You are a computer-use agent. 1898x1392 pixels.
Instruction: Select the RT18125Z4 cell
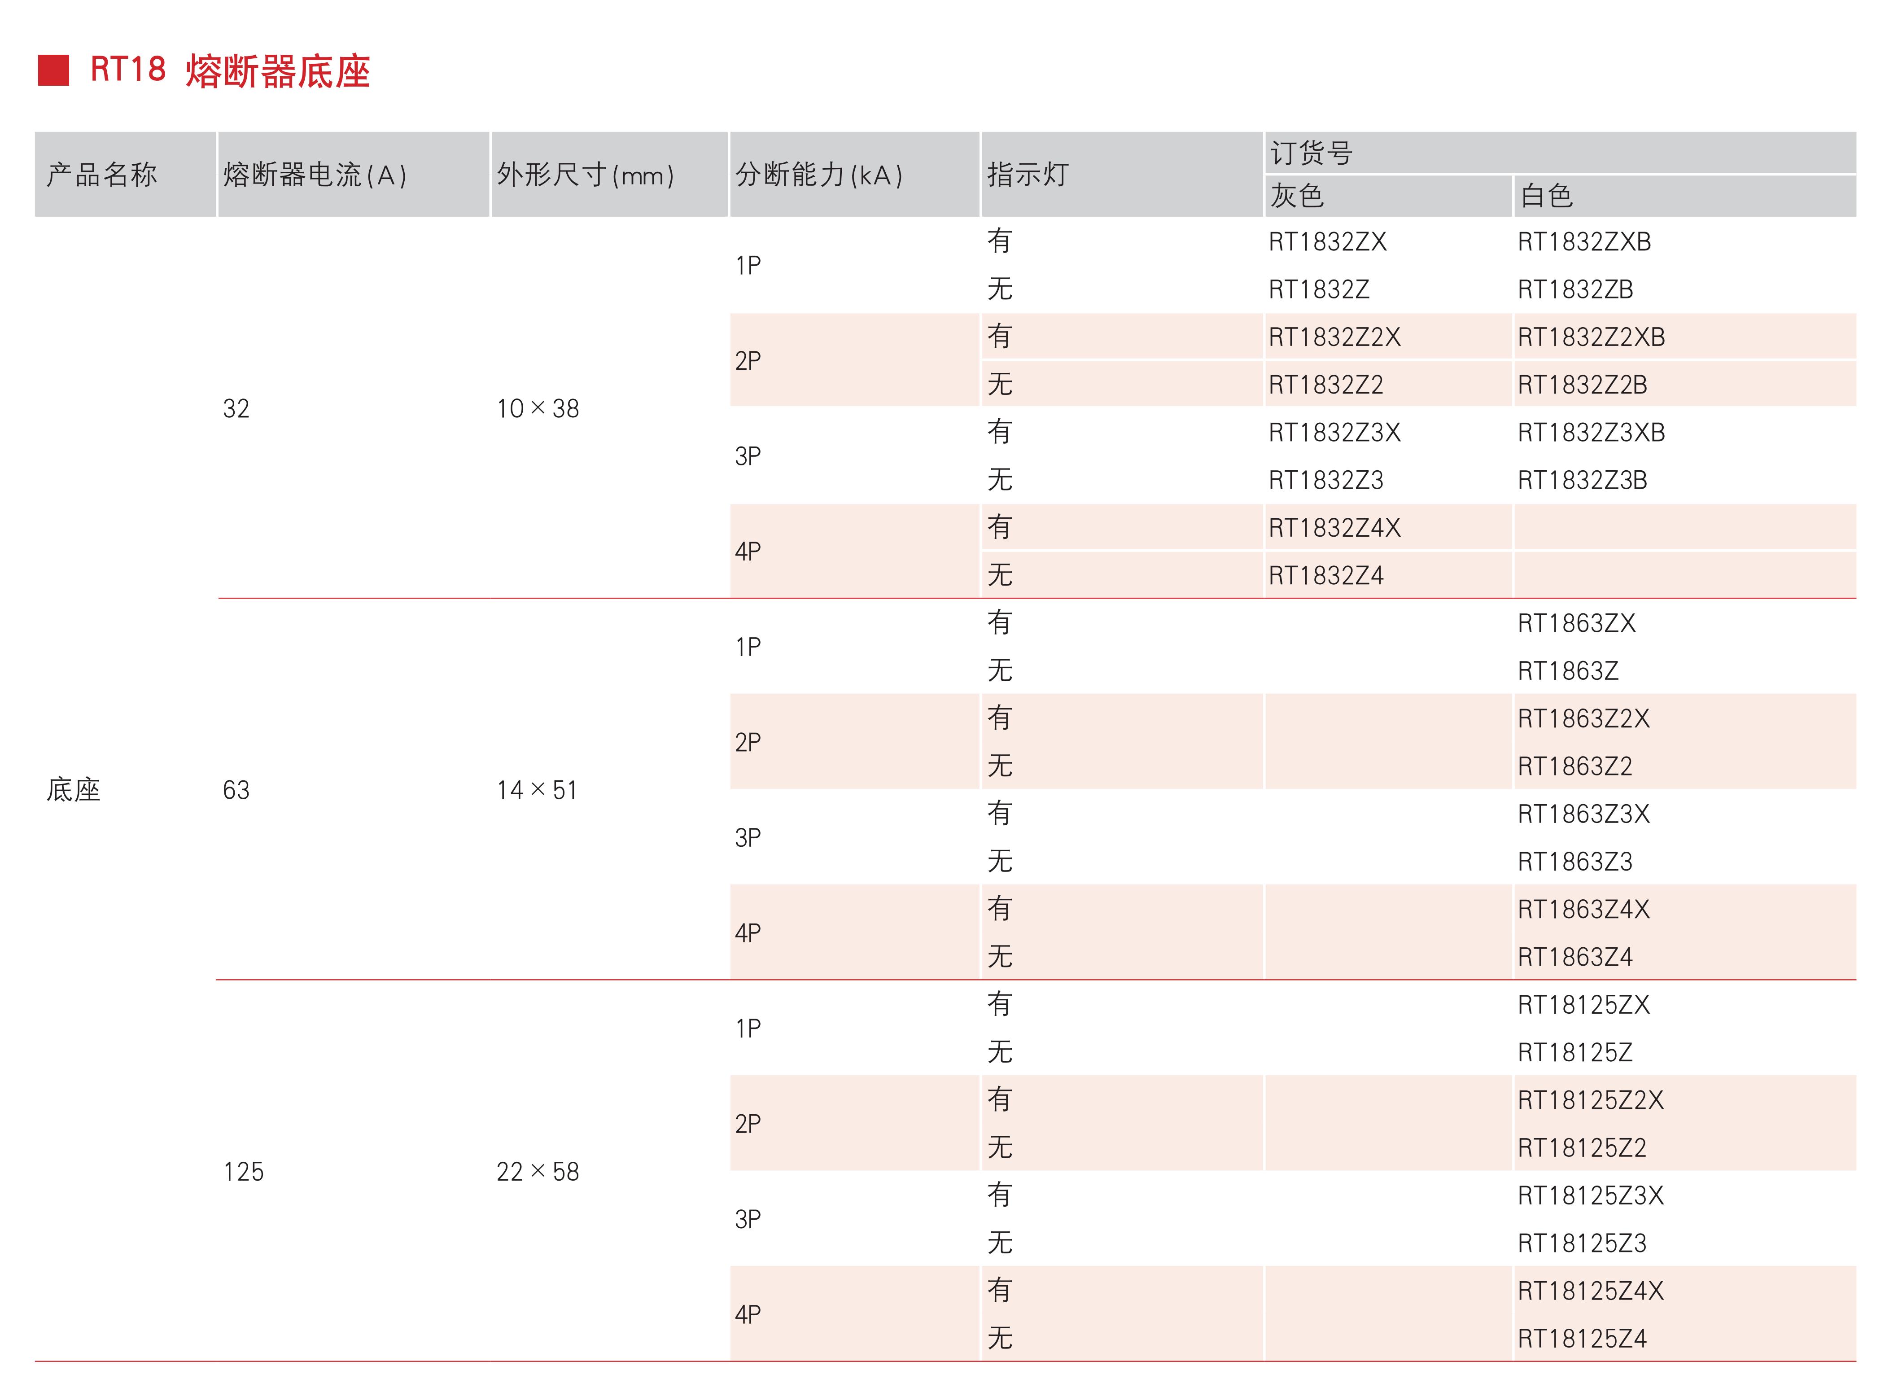pyautogui.click(x=1581, y=1338)
